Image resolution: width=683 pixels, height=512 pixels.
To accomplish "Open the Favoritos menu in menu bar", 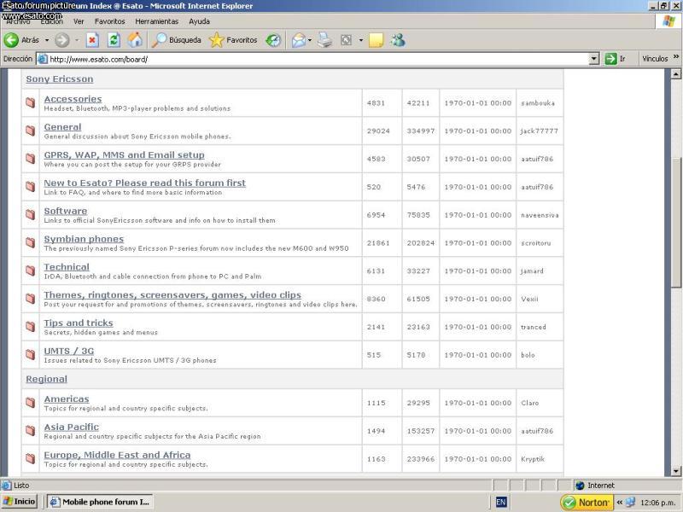I will click(x=110, y=21).
